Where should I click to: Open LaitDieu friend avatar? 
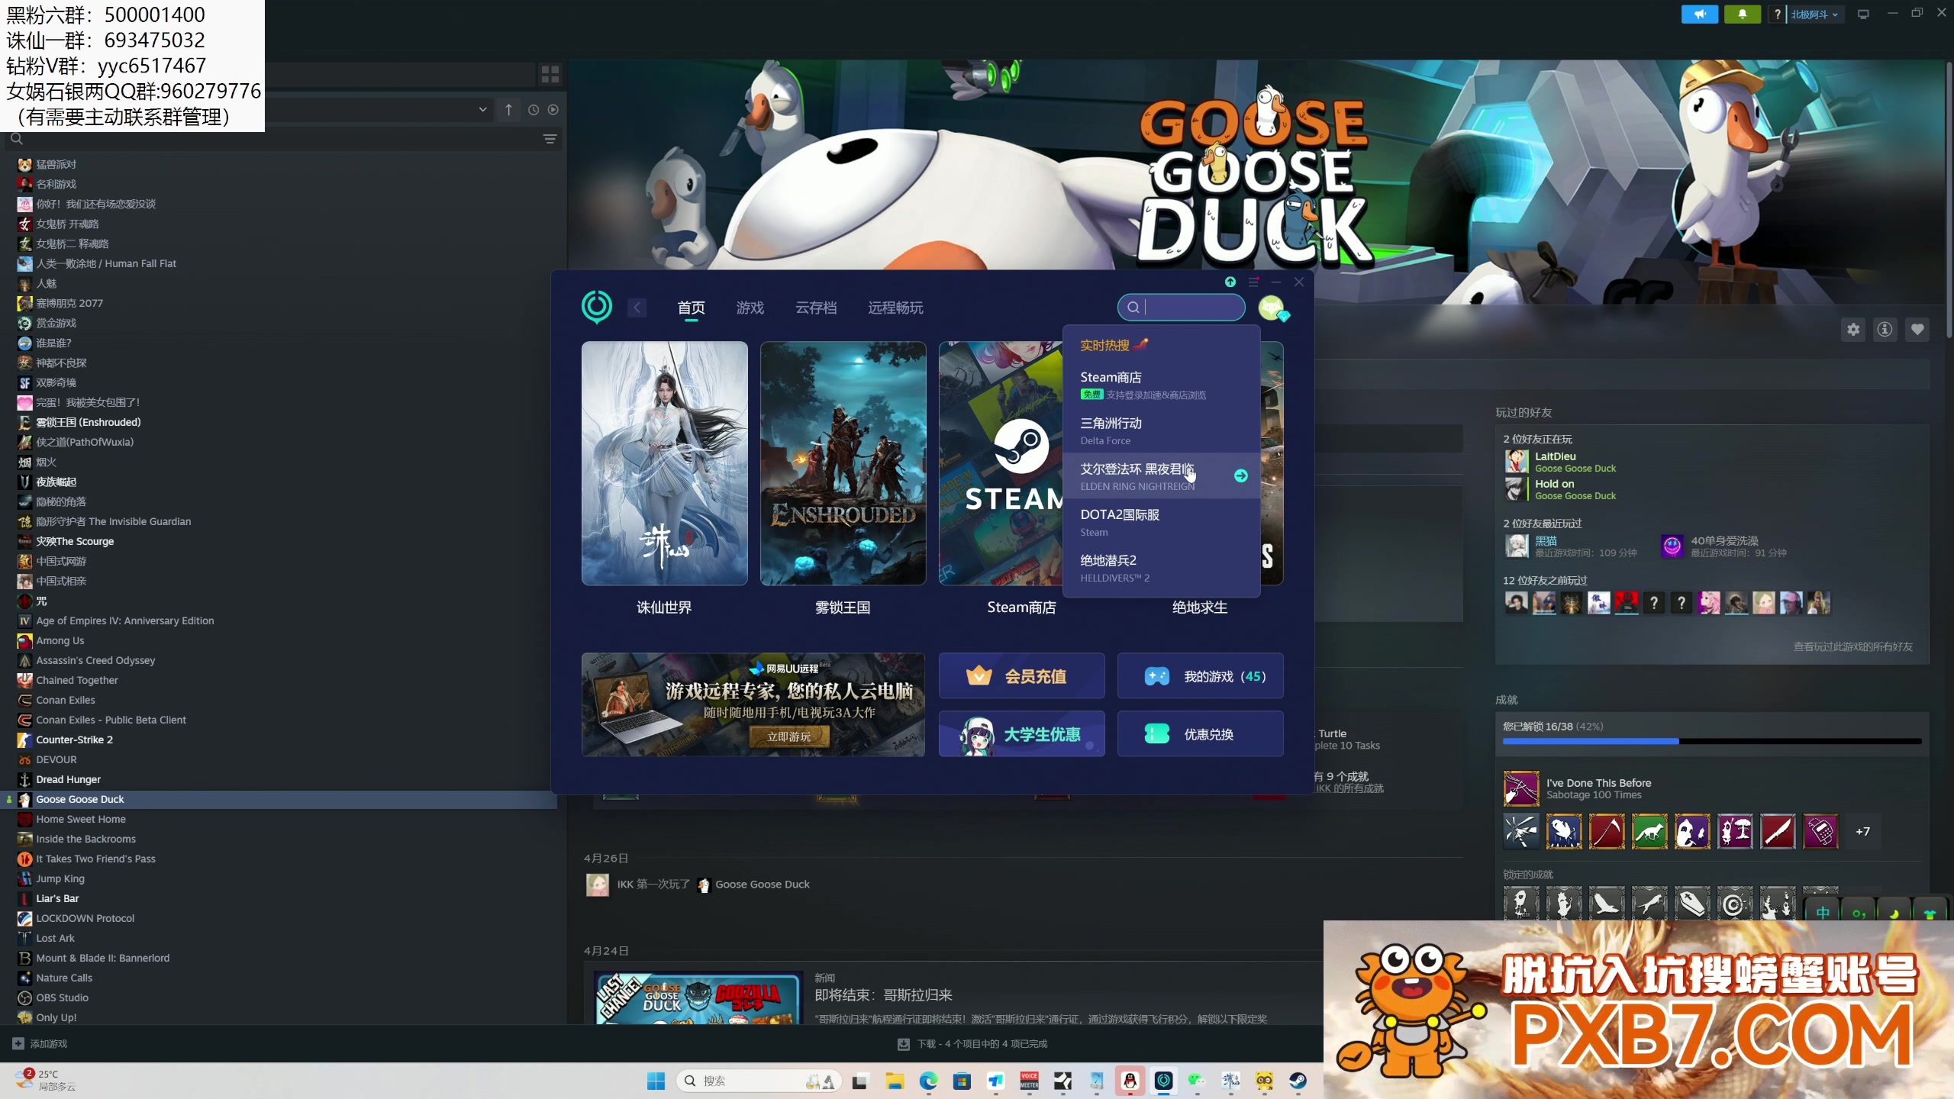(x=1517, y=462)
